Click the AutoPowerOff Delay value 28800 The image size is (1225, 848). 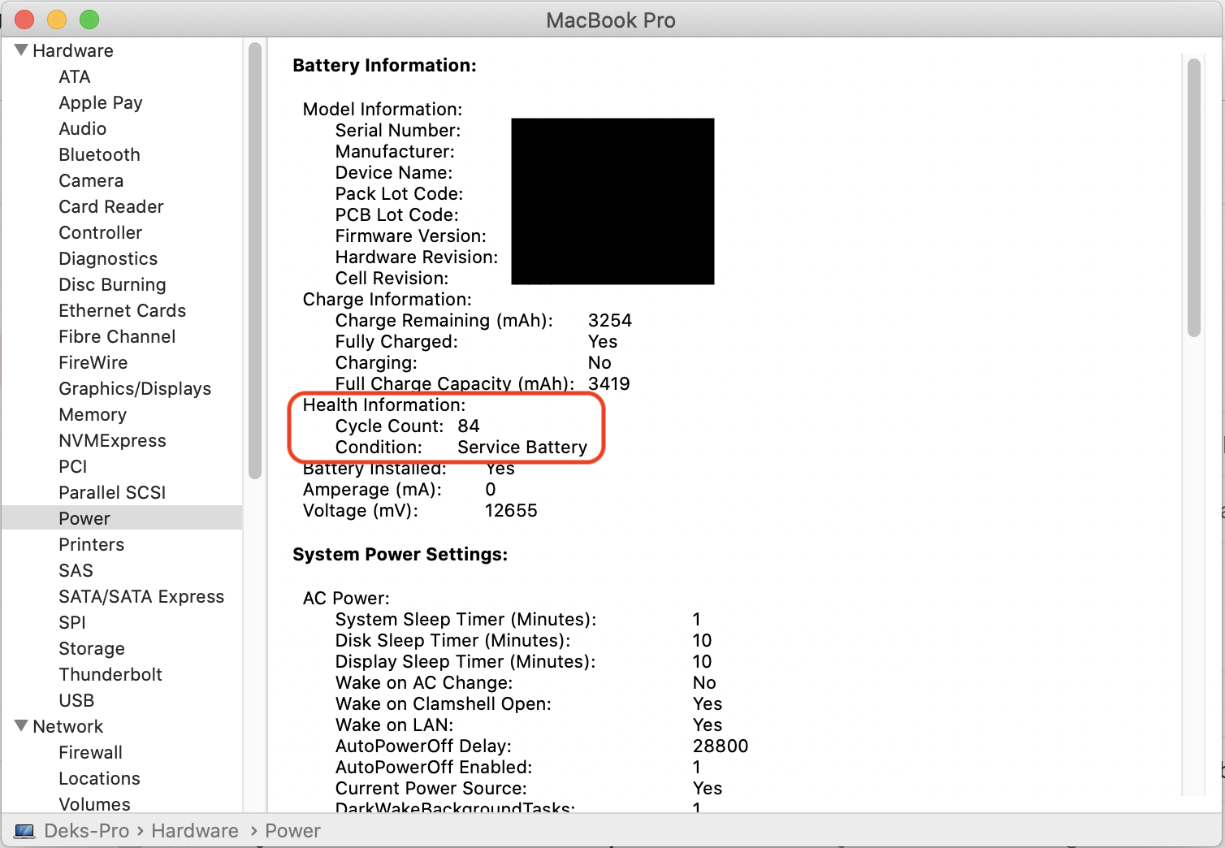[x=721, y=746]
